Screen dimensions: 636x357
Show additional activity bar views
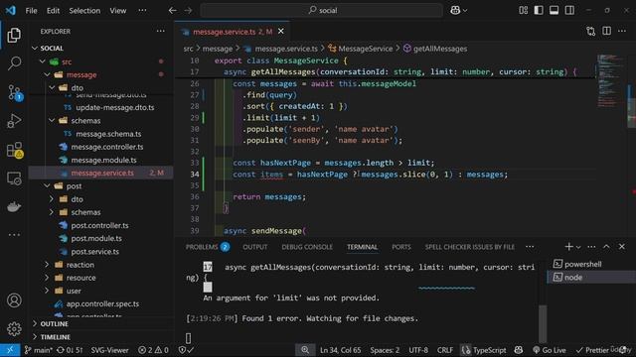pyautogui.click(x=14, y=234)
